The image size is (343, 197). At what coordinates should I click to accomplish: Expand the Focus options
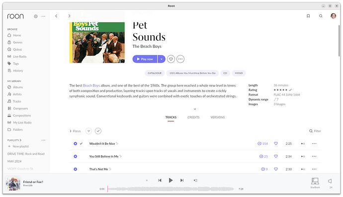tap(75, 131)
